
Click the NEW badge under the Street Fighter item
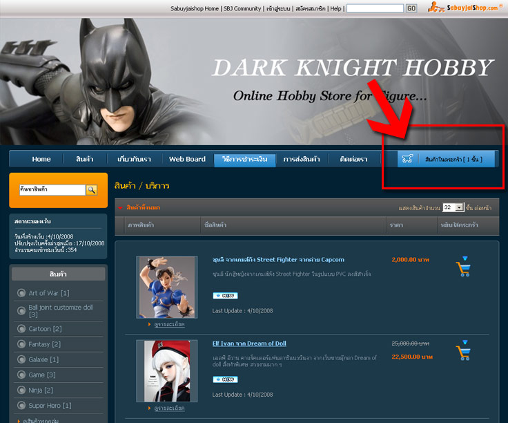225,296
